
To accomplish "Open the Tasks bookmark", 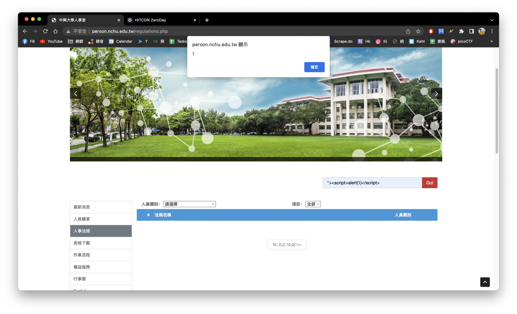I will point(178,41).
